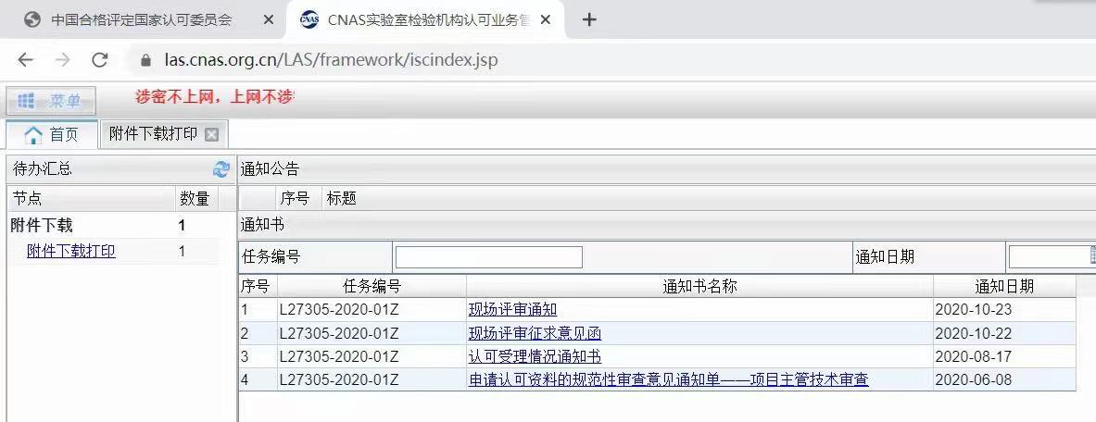Open a new browser tab
The image size is (1096, 422).
point(589,19)
